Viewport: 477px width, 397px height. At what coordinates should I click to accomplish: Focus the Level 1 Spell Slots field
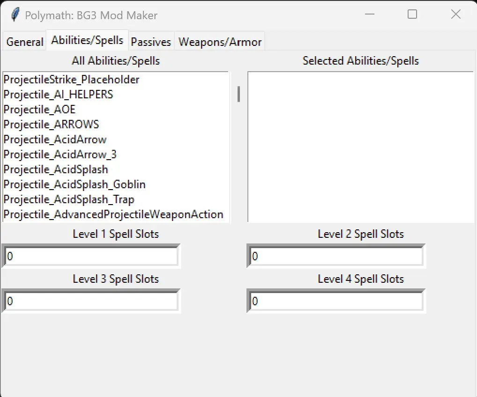coord(91,256)
